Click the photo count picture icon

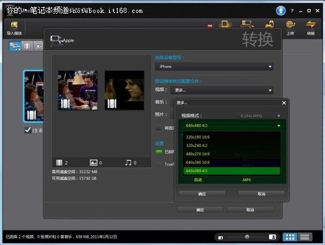(94, 162)
